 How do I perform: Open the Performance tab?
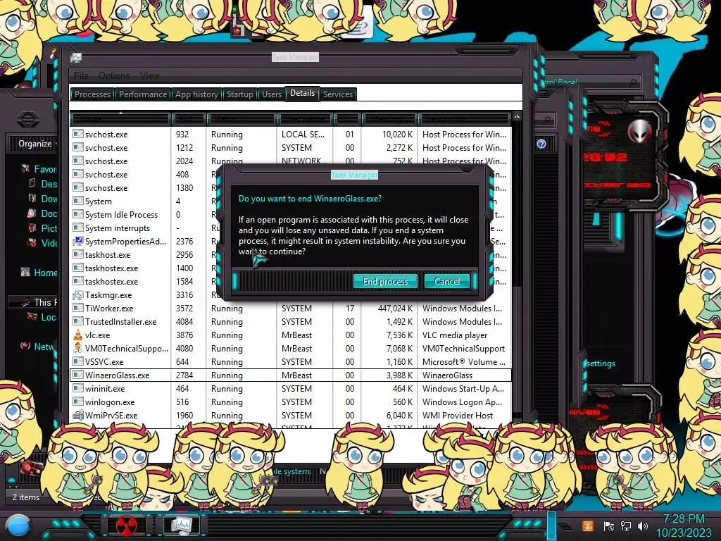coord(142,94)
